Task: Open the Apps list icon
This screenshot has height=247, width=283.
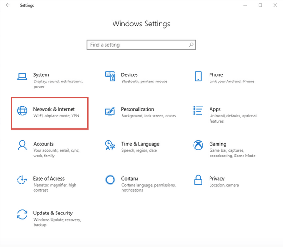Action: [x=198, y=110]
